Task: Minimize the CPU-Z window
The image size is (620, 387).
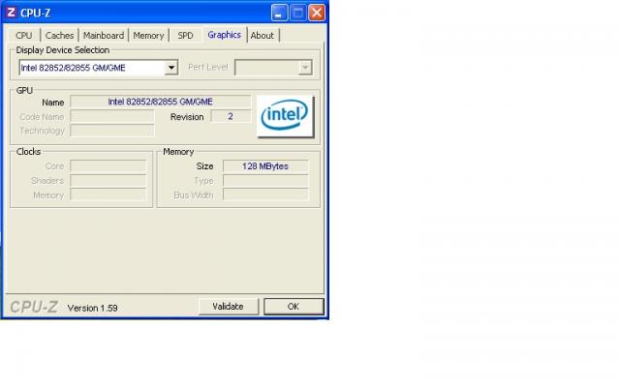Action: pyautogui.click(x=280, y=13)
